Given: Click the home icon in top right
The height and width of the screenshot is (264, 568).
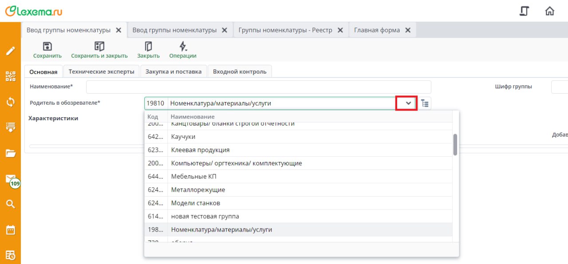Looking at the screenshot, I should click(549, 11).
